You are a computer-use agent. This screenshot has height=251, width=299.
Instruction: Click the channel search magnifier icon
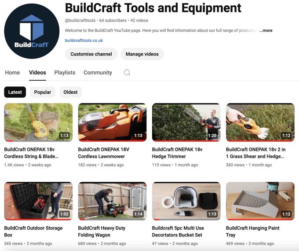127,73
